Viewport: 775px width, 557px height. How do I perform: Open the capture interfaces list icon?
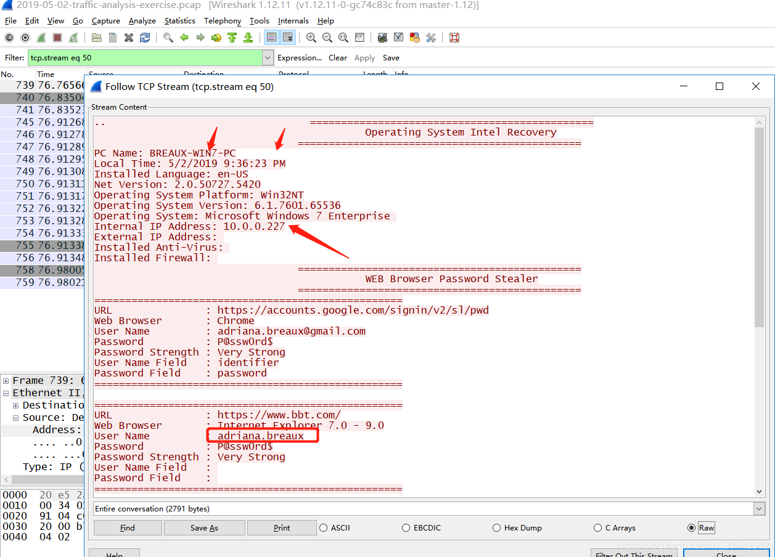9,38
